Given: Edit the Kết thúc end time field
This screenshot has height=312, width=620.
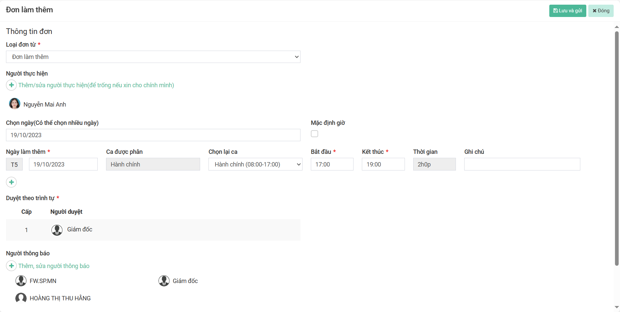Looking at the screenshot, I should pyautogui.click(x=383, y=164).
